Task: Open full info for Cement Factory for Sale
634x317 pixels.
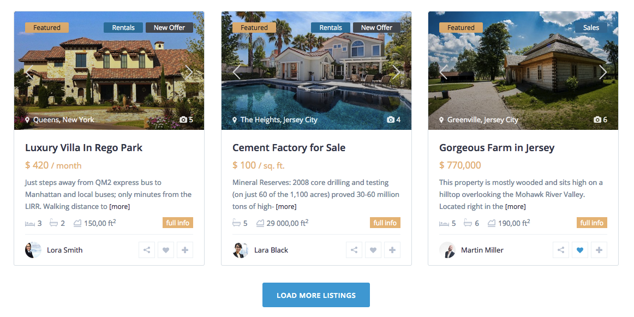Action: tap(385, 223)
